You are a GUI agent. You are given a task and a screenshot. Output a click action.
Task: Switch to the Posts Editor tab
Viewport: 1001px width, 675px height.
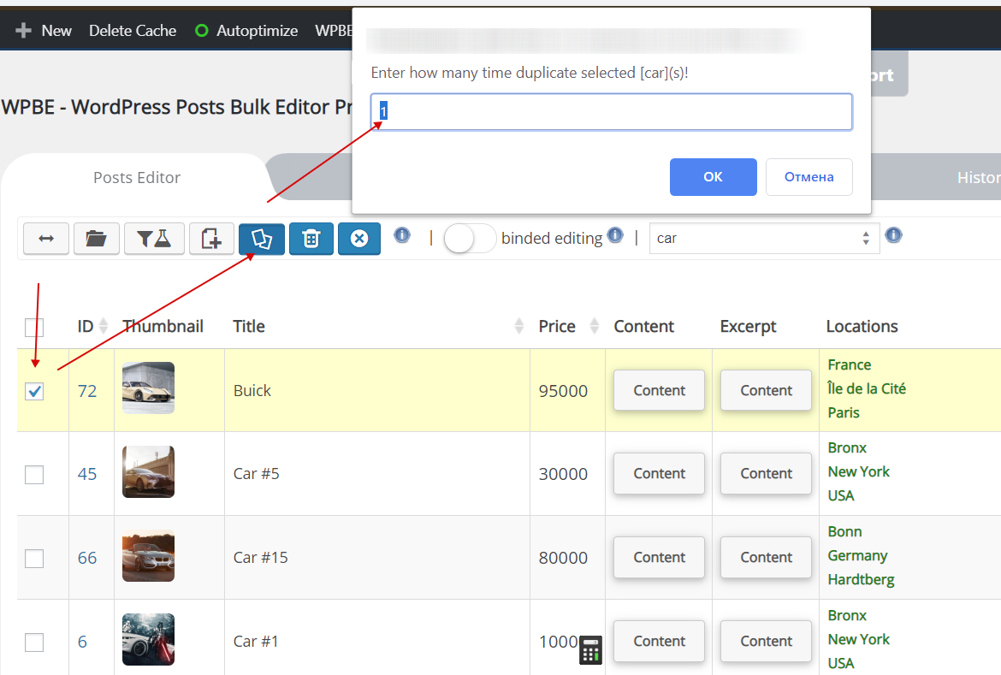137,178
